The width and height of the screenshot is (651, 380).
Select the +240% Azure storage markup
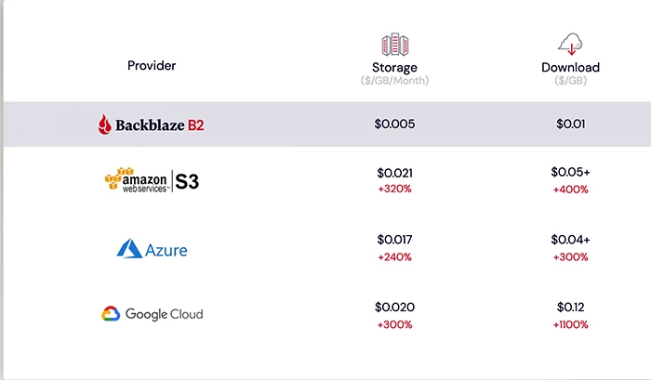394,256
